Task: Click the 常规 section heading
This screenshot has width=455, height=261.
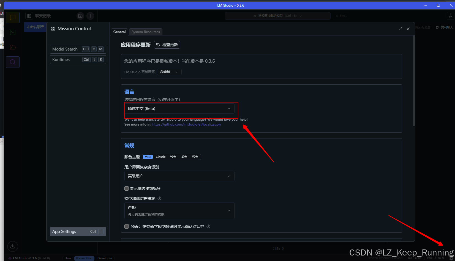Action: (x=129, y=146)
